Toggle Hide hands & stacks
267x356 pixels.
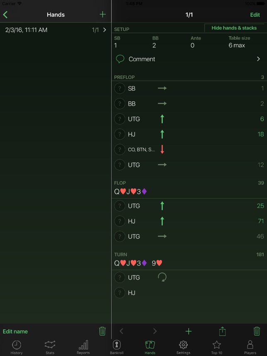(x=234, y=28)
